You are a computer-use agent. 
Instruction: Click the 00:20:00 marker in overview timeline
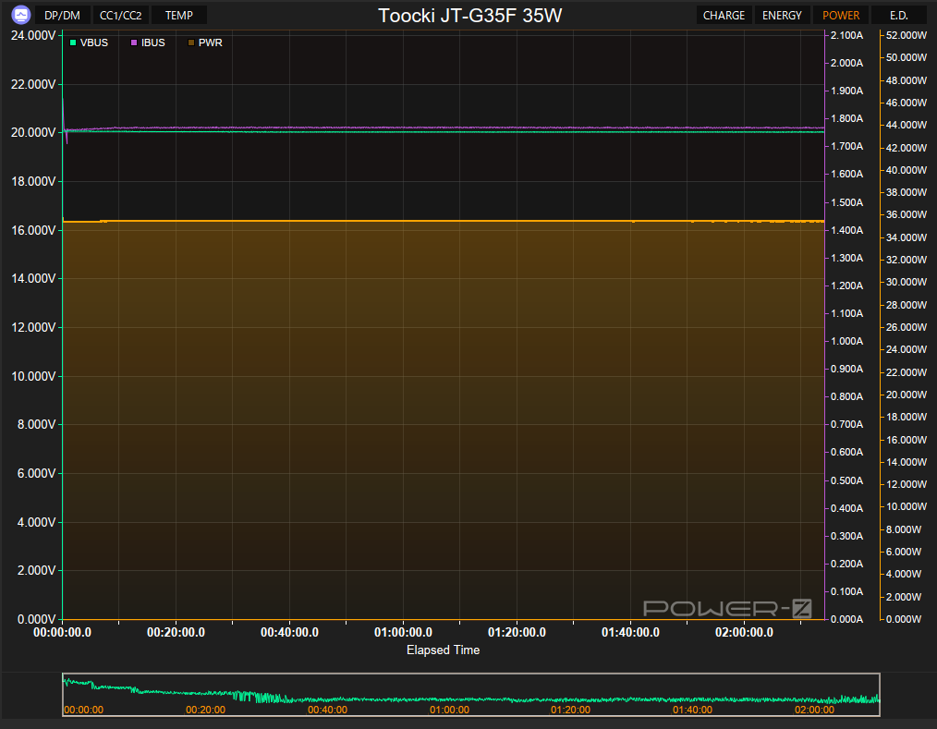pos(205,710)
